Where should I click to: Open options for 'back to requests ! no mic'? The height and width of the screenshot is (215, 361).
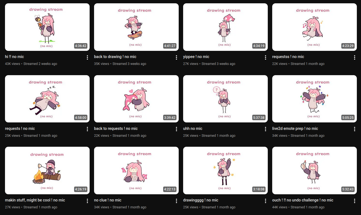176,129
